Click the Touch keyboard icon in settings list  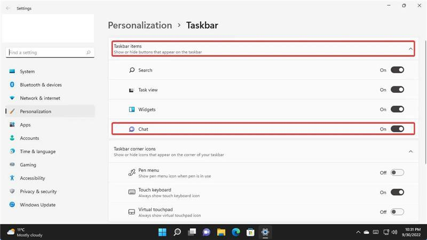click(132, 192)
